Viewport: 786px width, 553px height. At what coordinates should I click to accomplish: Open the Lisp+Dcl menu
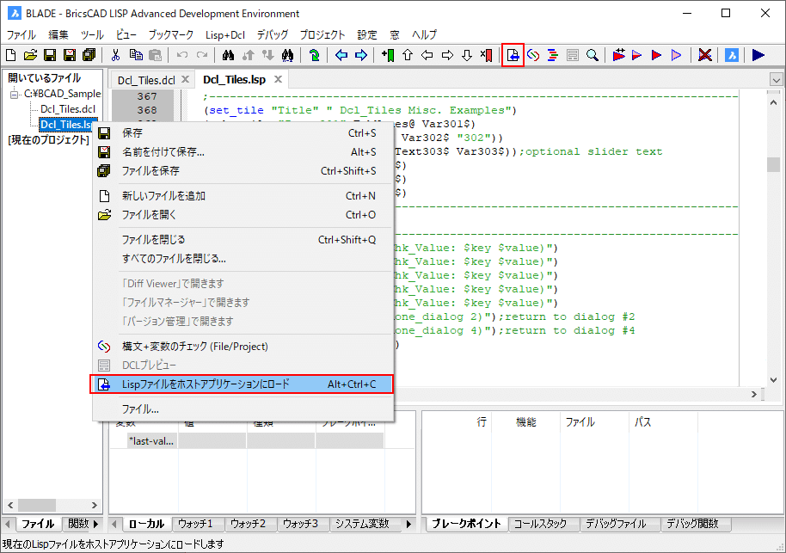click(225, 34)
